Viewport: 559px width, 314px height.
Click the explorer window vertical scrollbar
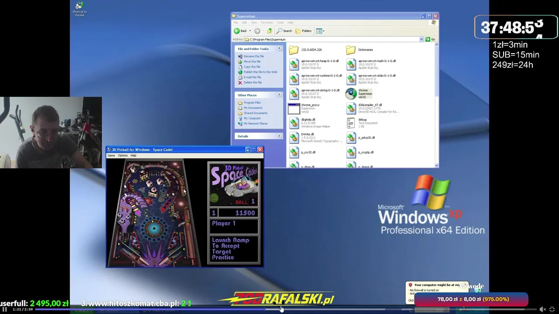[x=437, y=105]
